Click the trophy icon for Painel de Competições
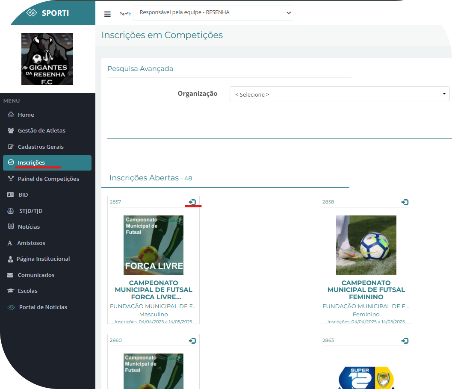 [11, 179]
